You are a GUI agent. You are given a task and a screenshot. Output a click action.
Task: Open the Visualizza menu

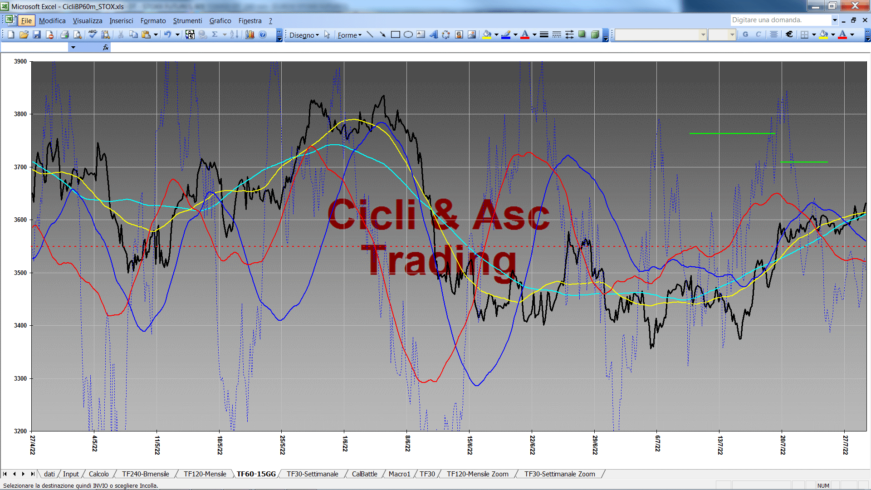88,20
